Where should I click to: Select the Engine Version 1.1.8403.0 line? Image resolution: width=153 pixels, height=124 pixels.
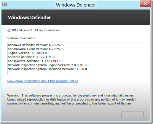tap(27, 53)
